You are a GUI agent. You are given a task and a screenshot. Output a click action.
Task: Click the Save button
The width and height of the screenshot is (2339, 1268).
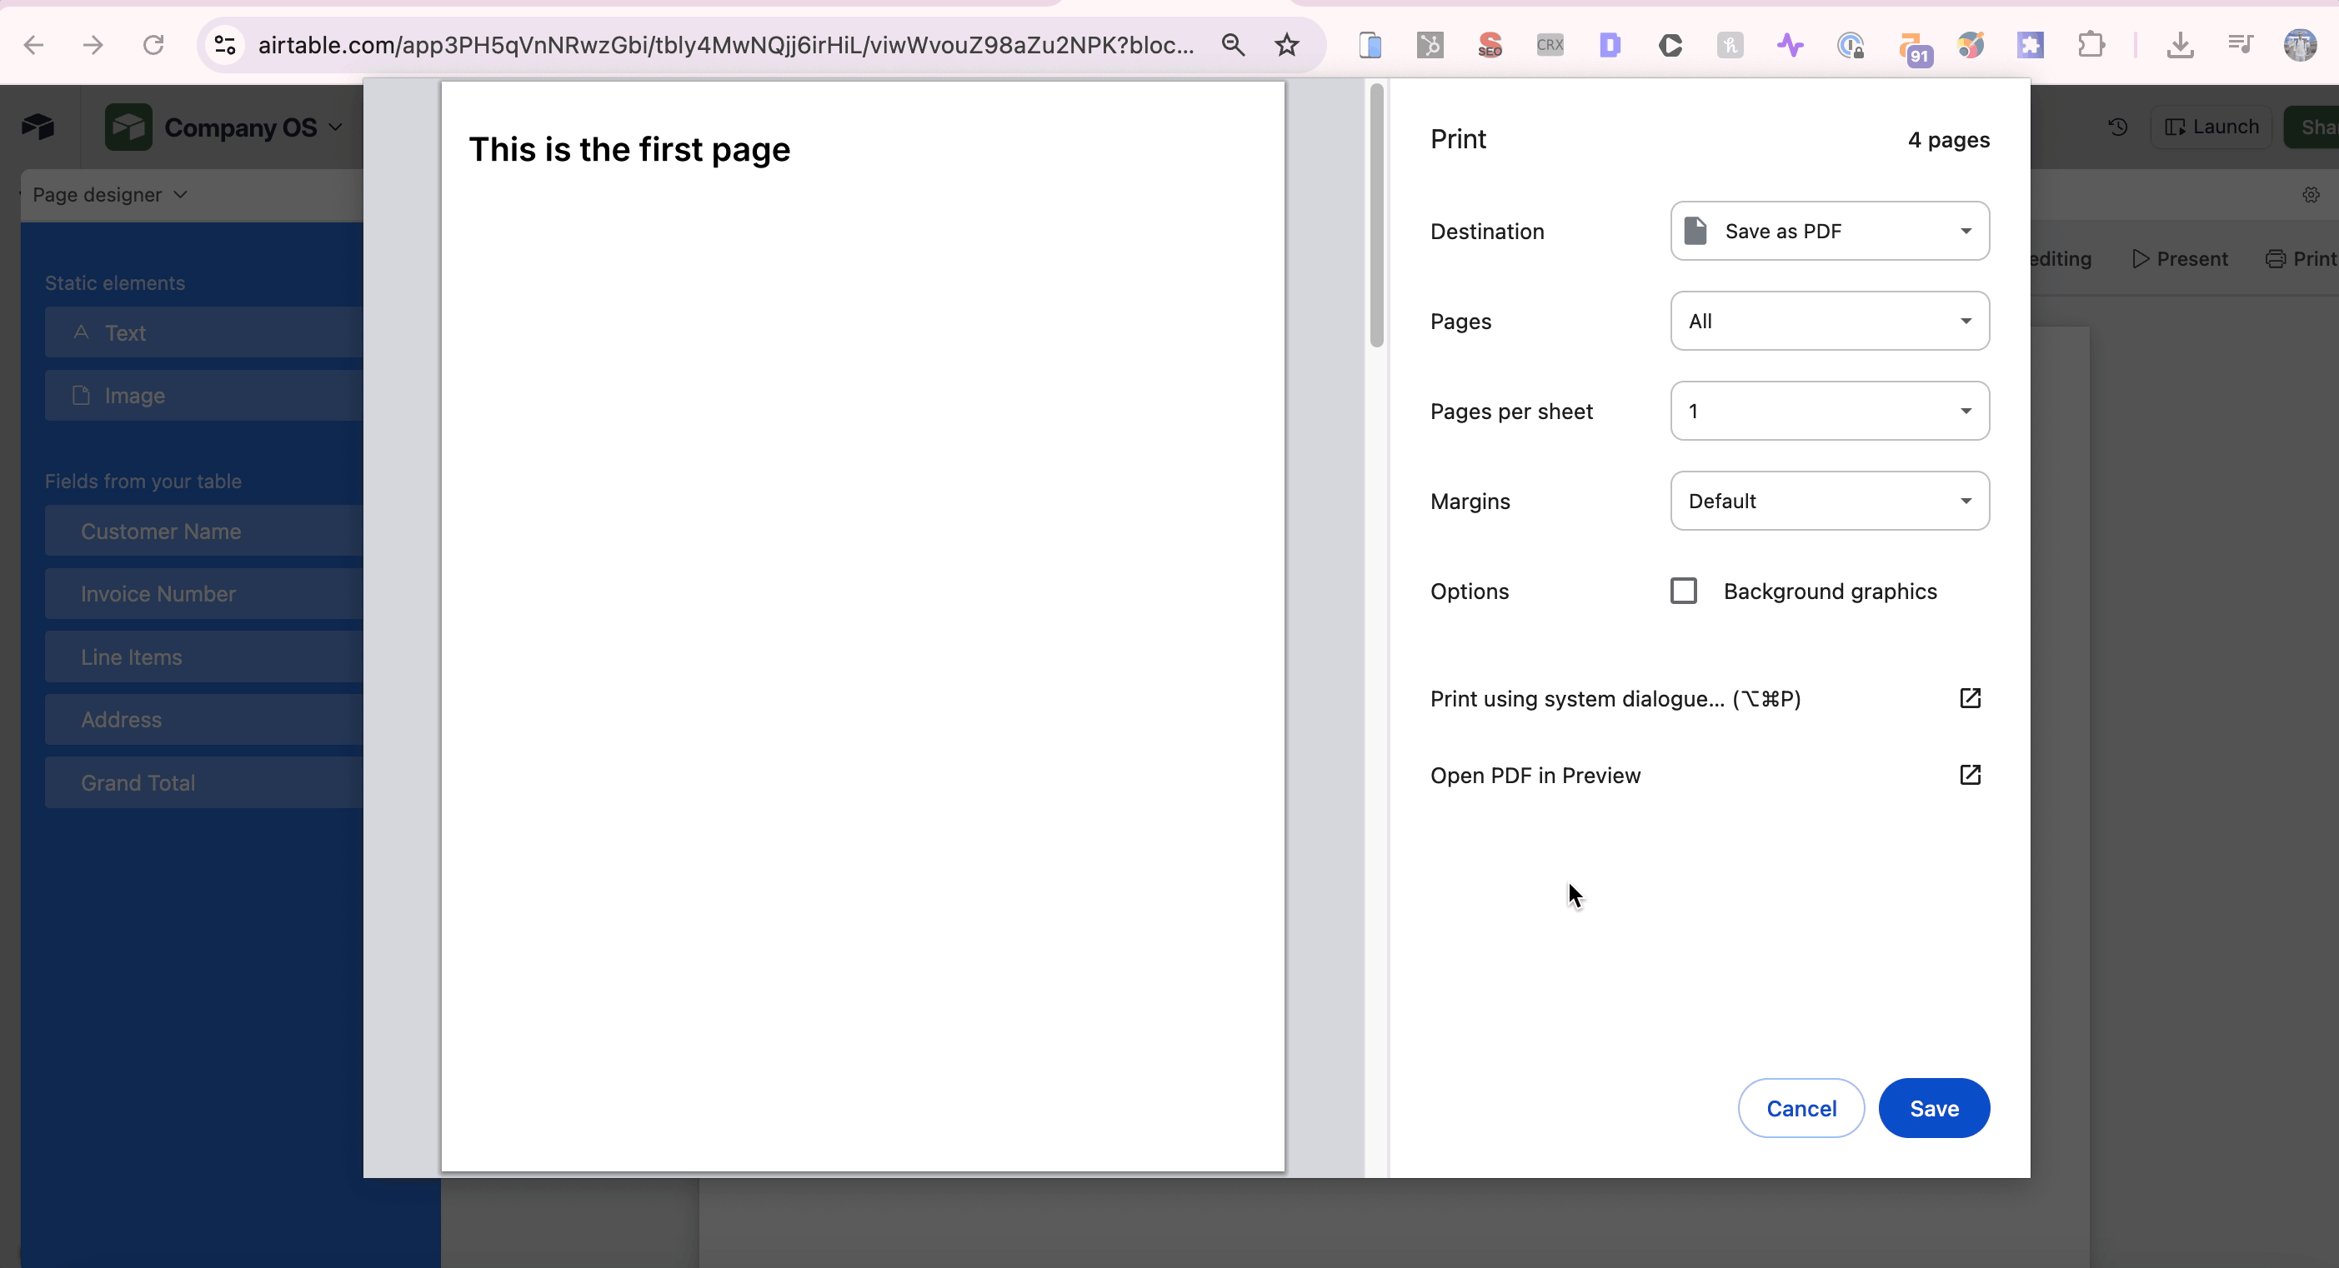click(x=1934, y=1107)
